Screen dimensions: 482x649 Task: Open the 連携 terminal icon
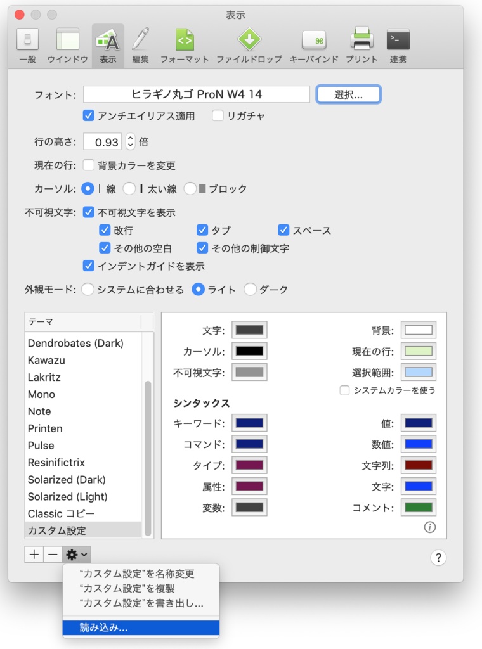(398, 41)
